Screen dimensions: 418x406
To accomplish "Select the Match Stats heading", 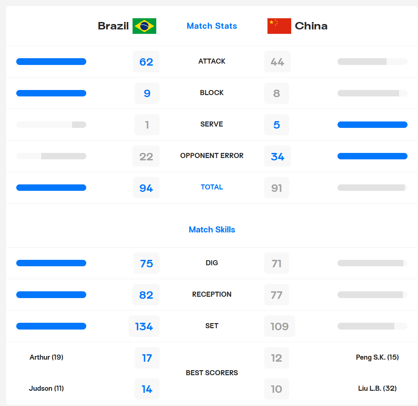I will coord(212,26).
